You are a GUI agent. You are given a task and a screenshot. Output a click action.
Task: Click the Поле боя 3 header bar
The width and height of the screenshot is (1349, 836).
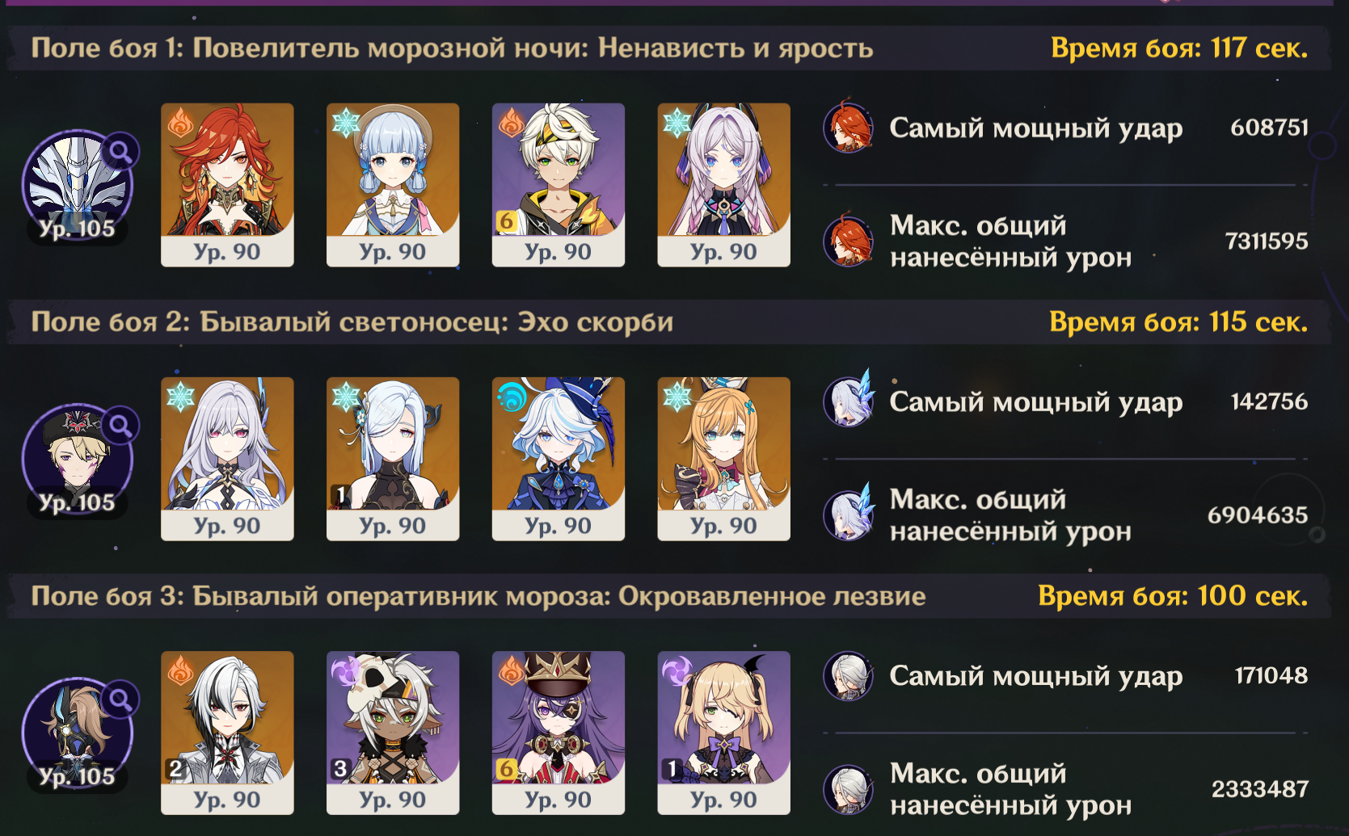point(669,596)
